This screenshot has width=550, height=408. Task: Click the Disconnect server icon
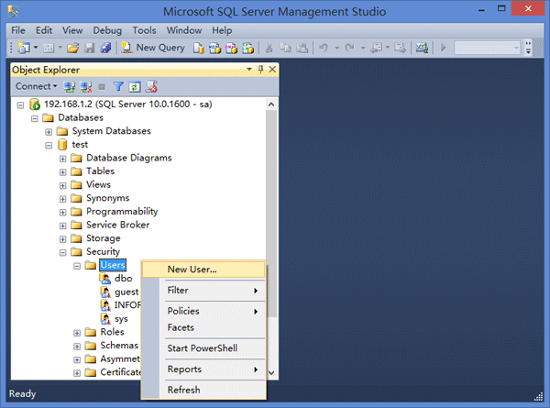86,86
